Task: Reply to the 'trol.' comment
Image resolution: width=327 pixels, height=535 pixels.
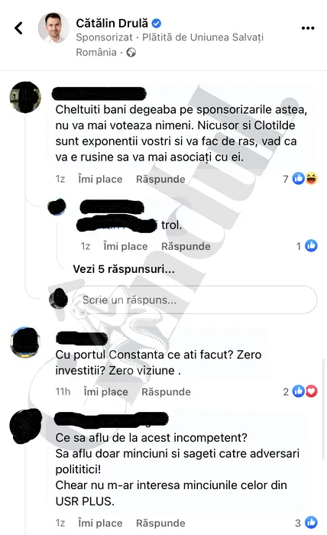Action: pyautogui.click(x=186, y=246)
